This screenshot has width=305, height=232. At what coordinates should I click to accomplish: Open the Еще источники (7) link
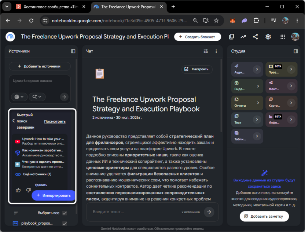point(37,174)
